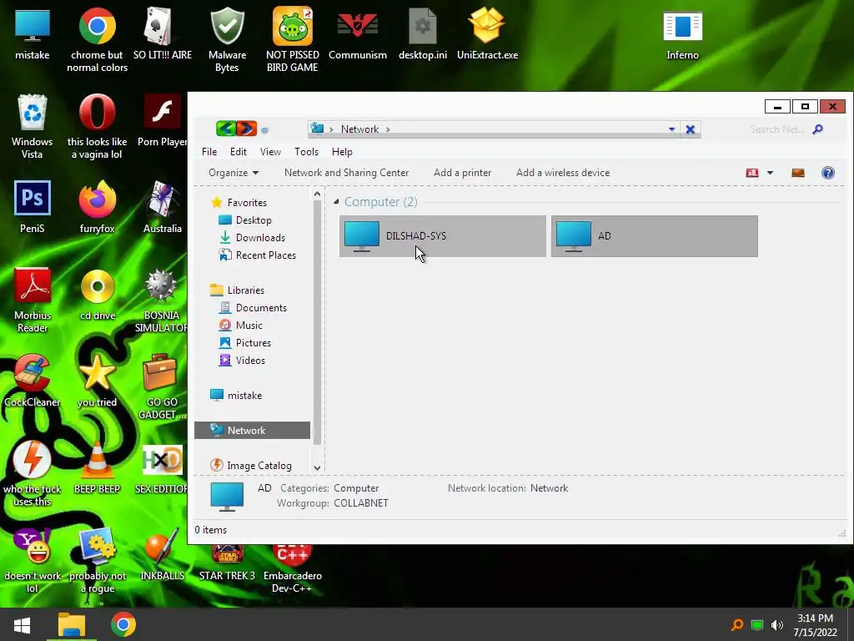This screenshot has height=641, width=854.
Task: Select Network in the navigation pane
Action: 252,430
